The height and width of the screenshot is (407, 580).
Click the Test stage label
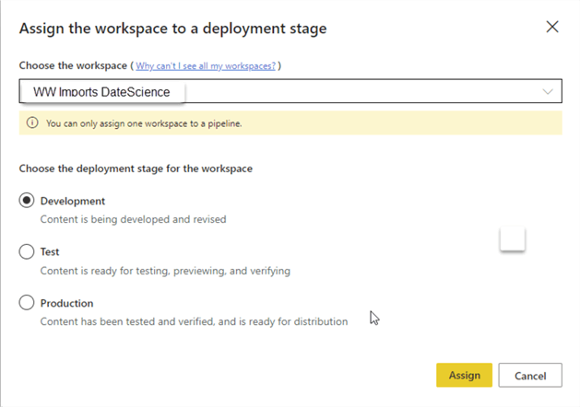(50, 251)
